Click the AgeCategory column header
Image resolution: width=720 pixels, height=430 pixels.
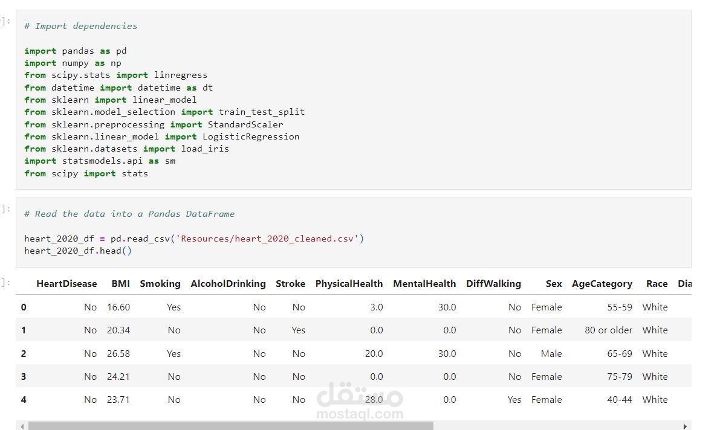(x=602, y=284)
